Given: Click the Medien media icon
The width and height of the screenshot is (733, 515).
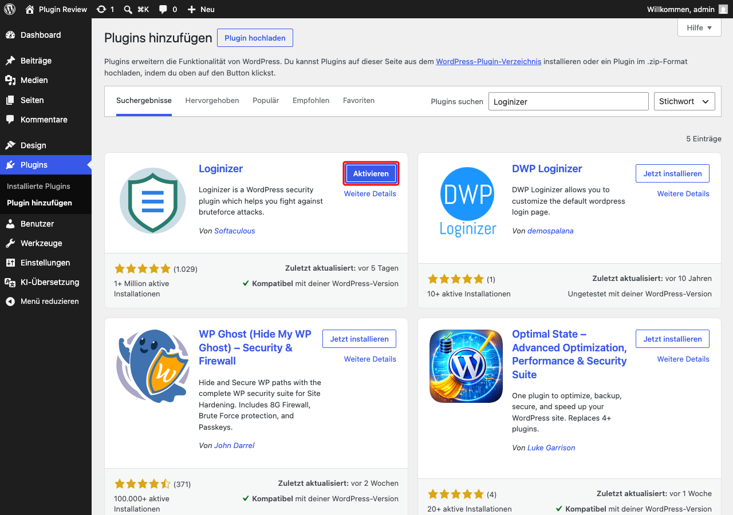Looking at the screenshot, I should coord(10,80).
